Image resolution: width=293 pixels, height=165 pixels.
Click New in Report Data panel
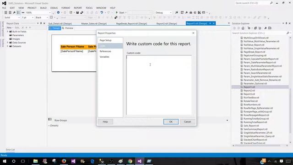(x=9, y=27)
